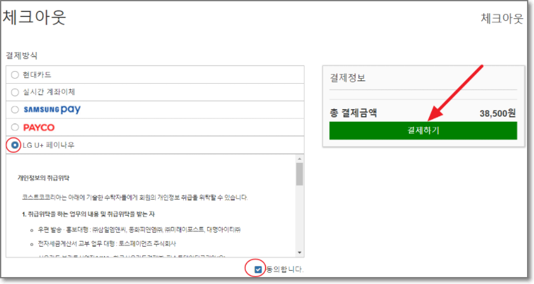Choose 실시간 계좌이체 payment option
This screenshot has height=284, width=534.
pyautogui.click(x=15, y=92)
